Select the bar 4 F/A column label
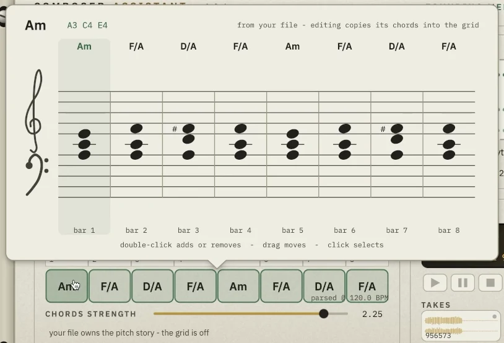The width and height of the screenshot is (504, 343). [x=240, y=46]
